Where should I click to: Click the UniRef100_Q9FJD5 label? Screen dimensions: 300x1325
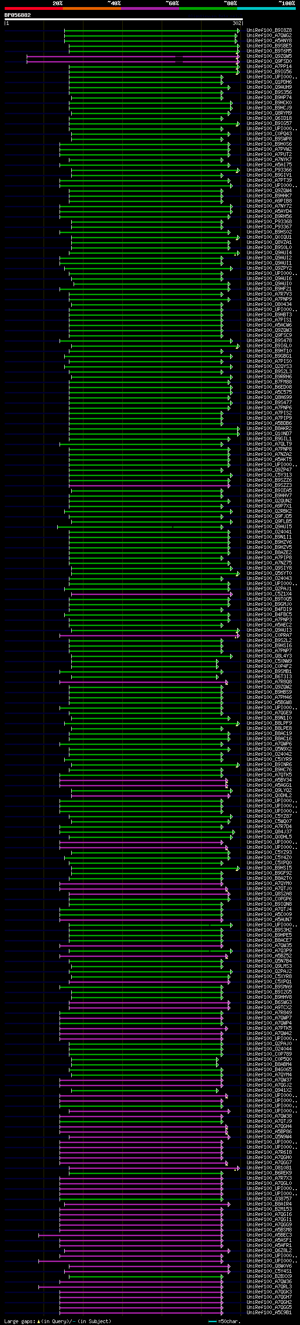pyautogui.click(x=269, y=517)
